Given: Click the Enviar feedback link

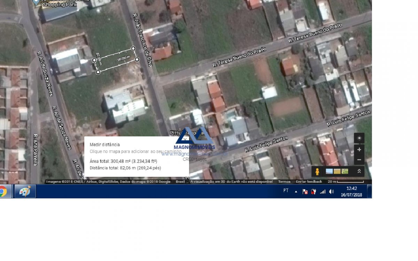Looking at the screenshot, I should click(x=309, y=182).
